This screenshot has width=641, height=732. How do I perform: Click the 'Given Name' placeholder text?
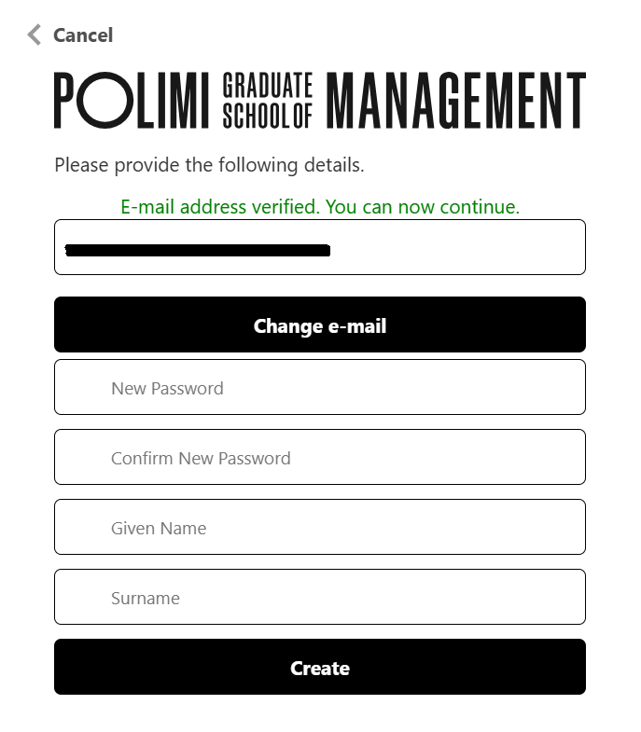[159, 529]
